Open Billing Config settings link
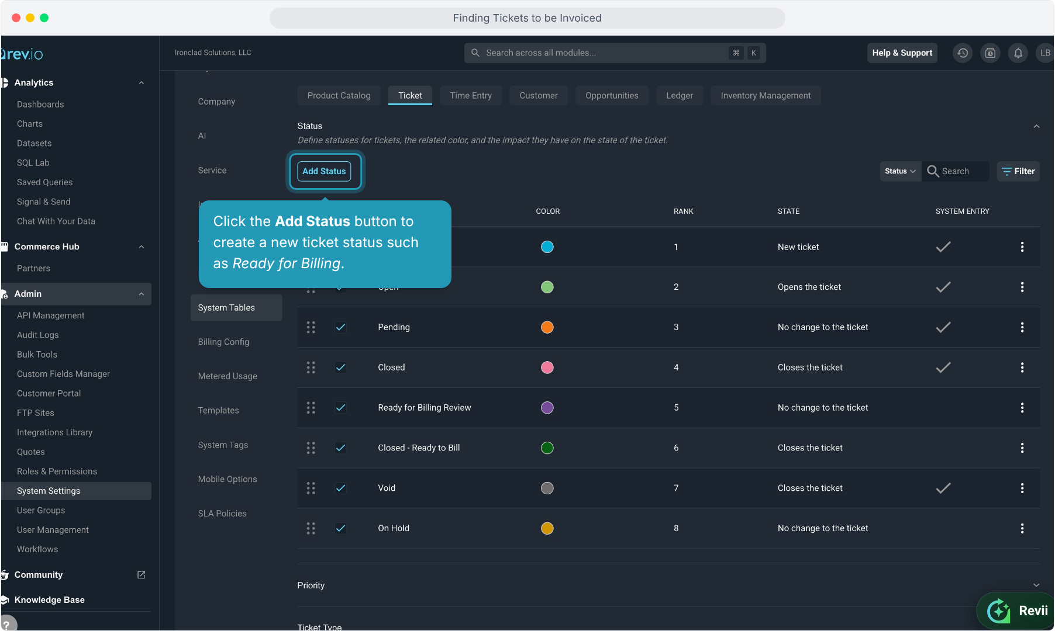 pyautogui.click(x=224, y=342)
